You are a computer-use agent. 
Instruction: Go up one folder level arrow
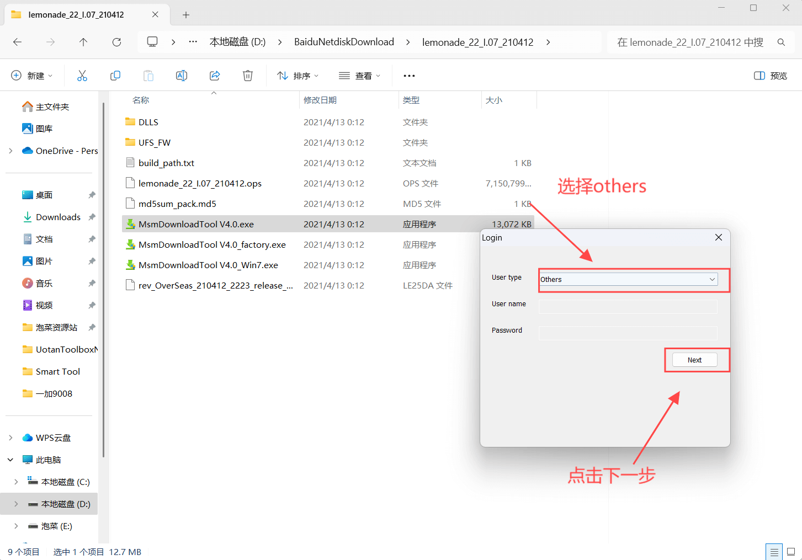83,42
